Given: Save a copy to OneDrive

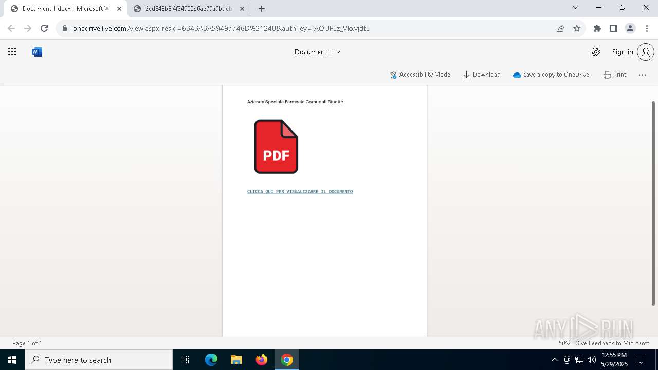Looking at the screenshot, I should (x=552, y=75).
